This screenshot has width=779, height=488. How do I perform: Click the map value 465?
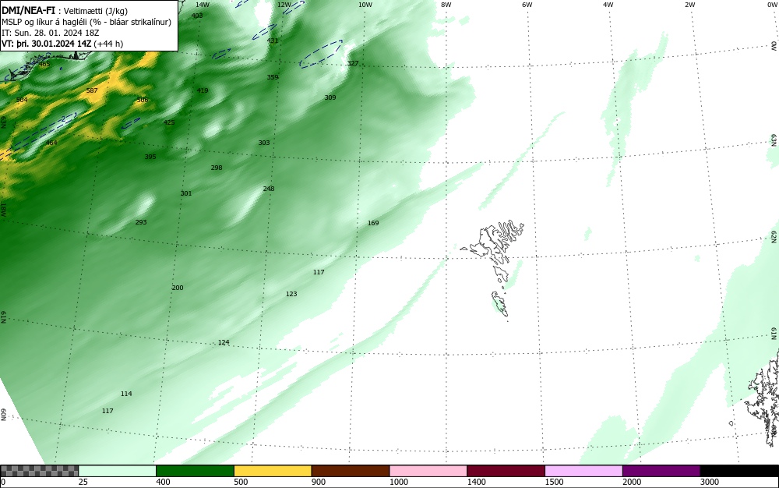[44, 64]
